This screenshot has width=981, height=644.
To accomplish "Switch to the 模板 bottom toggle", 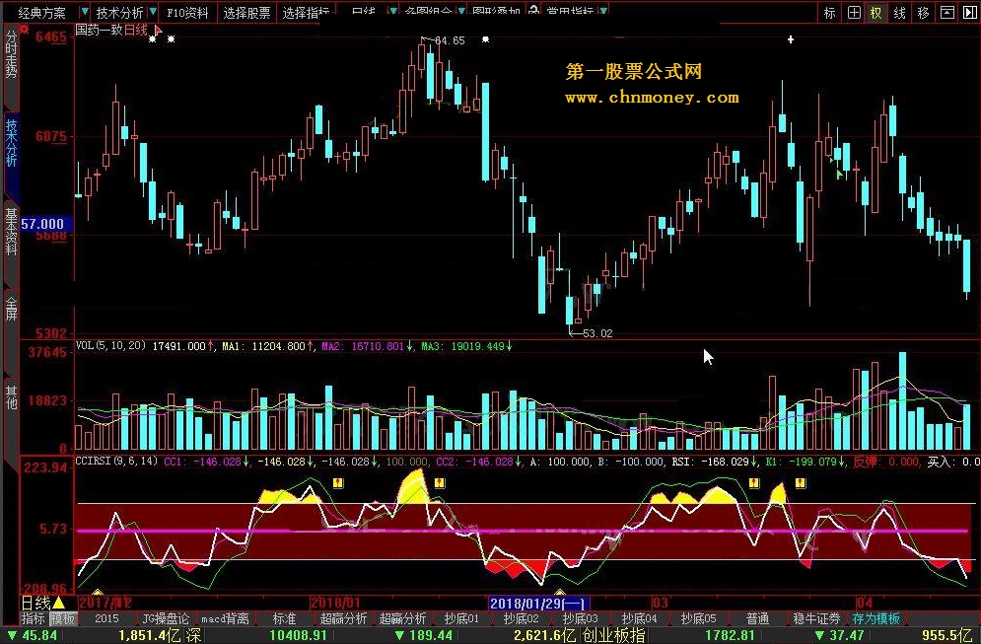I will [x=62, y=619].
